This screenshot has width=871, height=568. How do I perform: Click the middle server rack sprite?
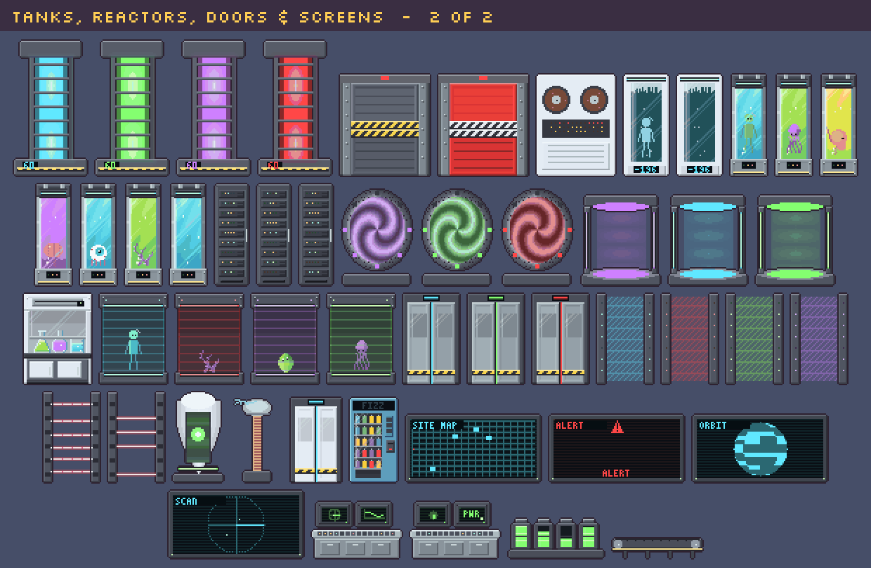point(274,235)
